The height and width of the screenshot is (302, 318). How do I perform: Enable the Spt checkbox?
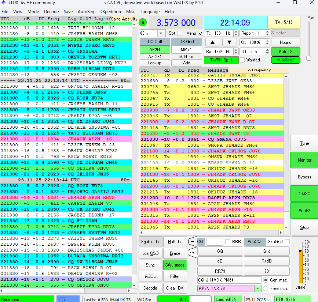click(180, 33)
